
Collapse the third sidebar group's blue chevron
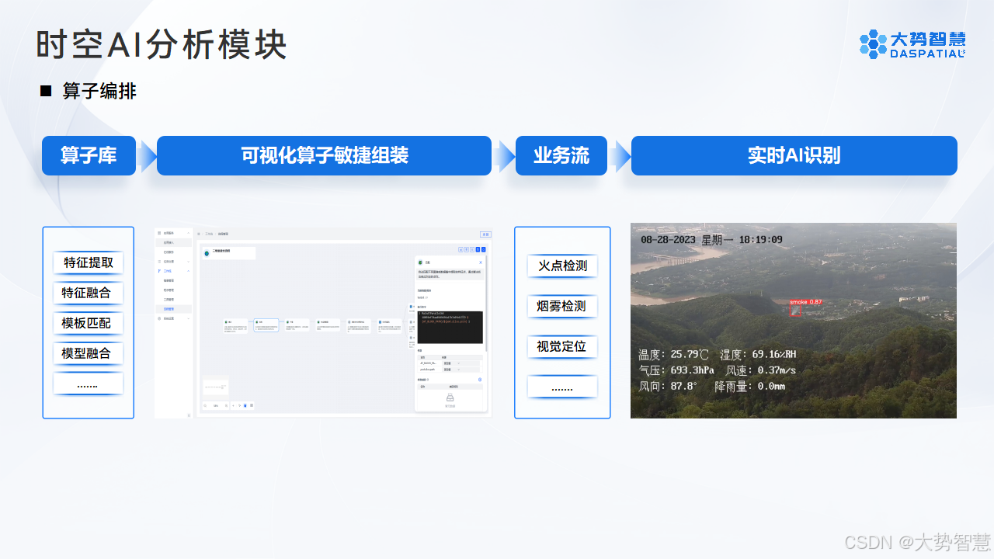(x=188, y=271)
